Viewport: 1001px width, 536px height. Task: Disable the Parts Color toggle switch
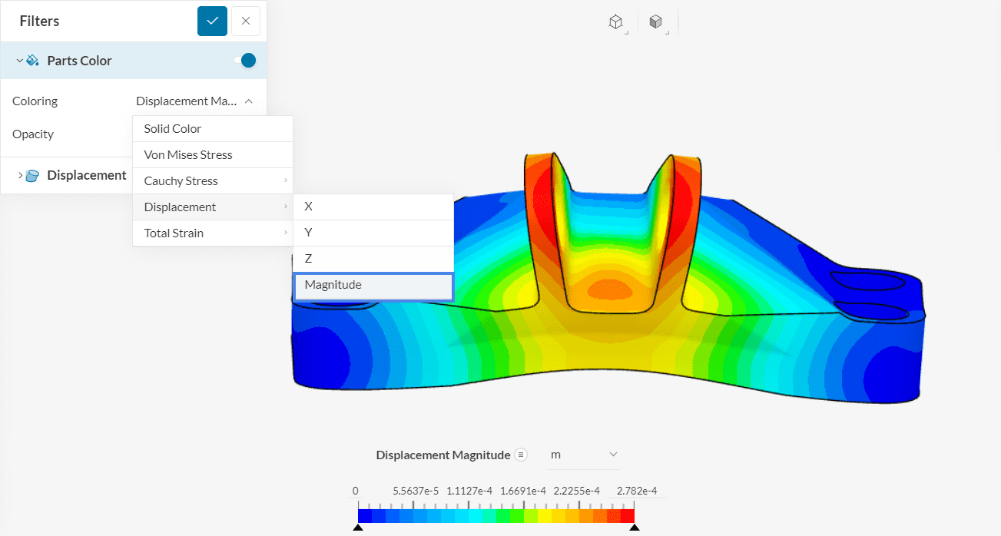[246, 60]
